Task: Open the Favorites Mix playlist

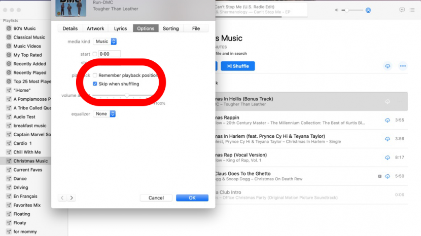Action: tap(27, 205)
